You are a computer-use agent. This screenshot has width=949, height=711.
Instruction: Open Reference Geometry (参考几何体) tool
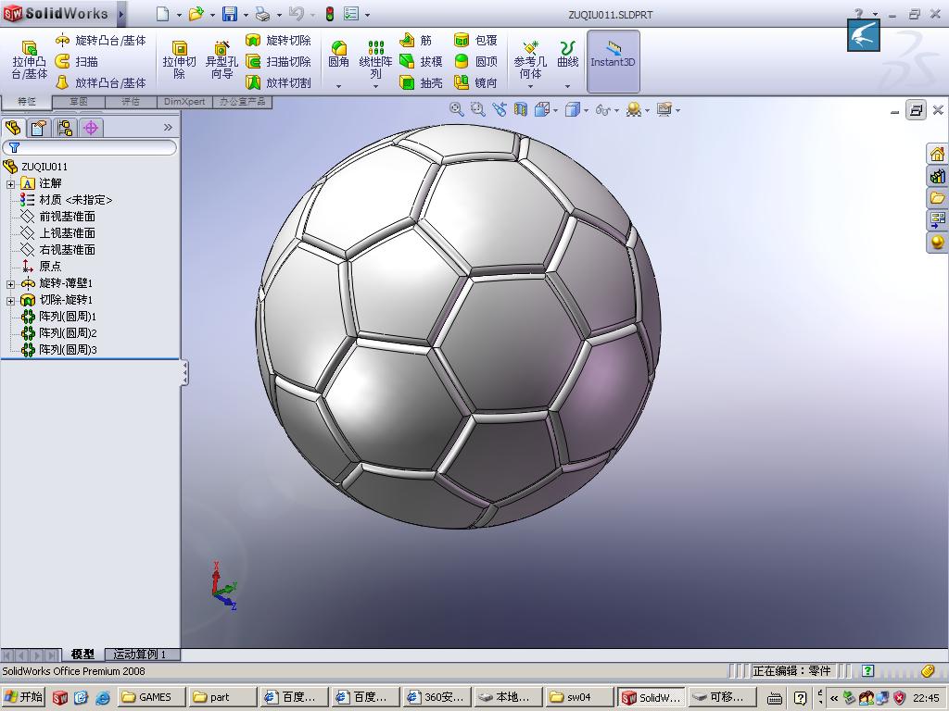tap(530, 58)
